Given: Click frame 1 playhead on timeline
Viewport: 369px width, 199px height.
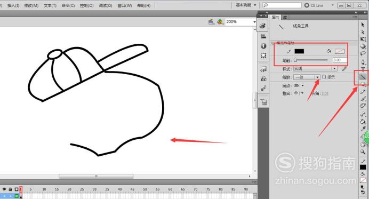Looking at the screenshot, I should 21,189.
